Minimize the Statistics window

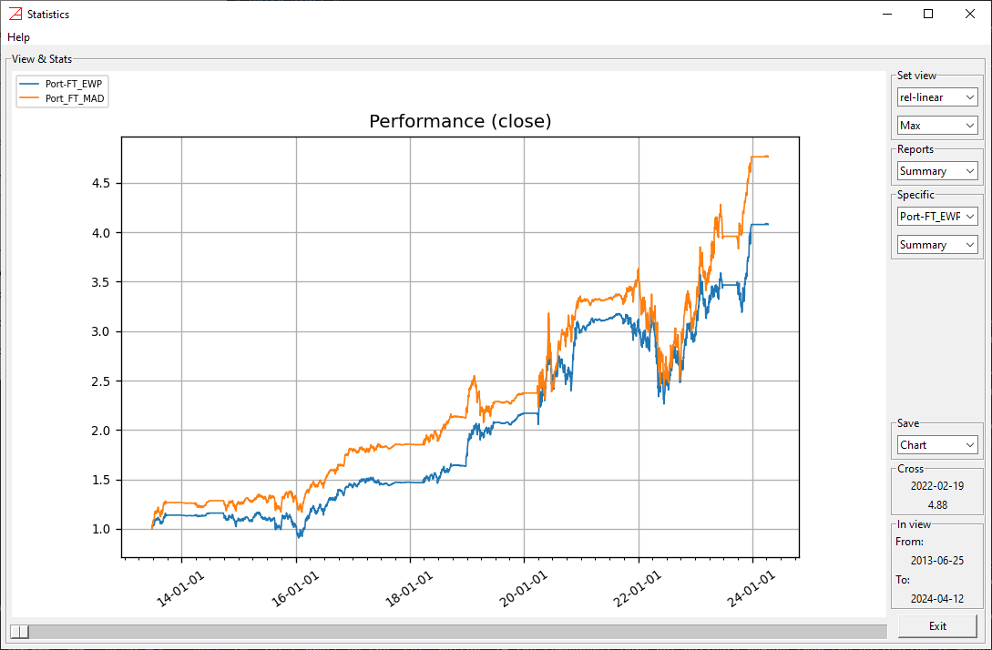[x=887, y=14]
